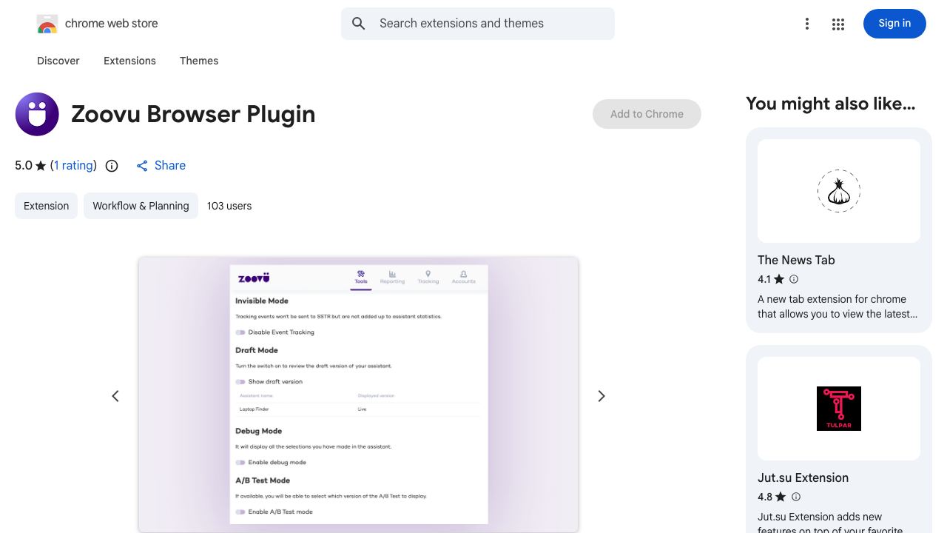
Task: Click the Sign in button
Action: pos(894,24)
